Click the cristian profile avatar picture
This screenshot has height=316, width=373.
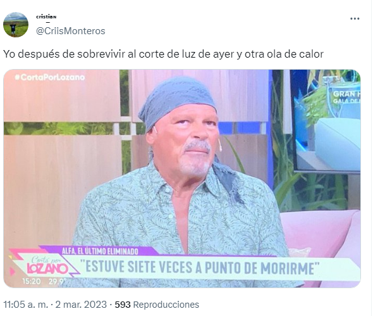coord(16,25)
